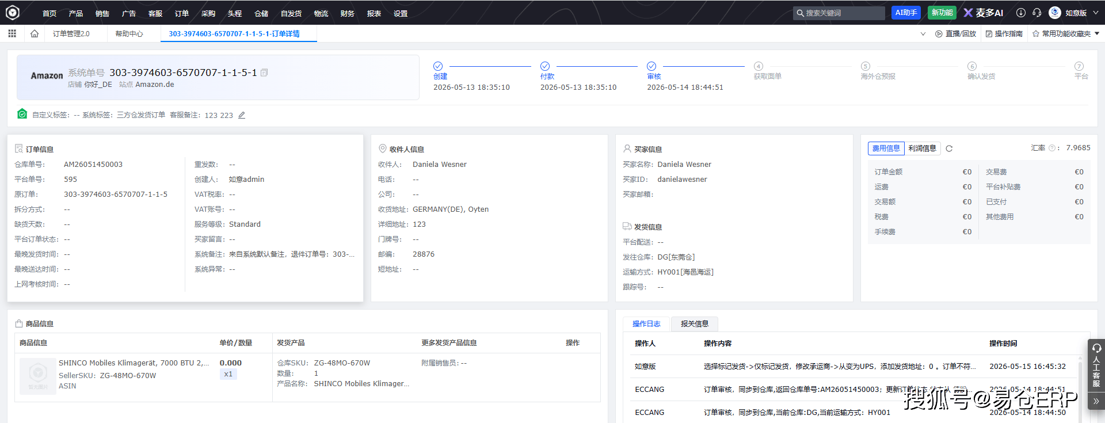Open the 如意版 account dropdown arrow
The image size is (1105, 423).
1095,13
